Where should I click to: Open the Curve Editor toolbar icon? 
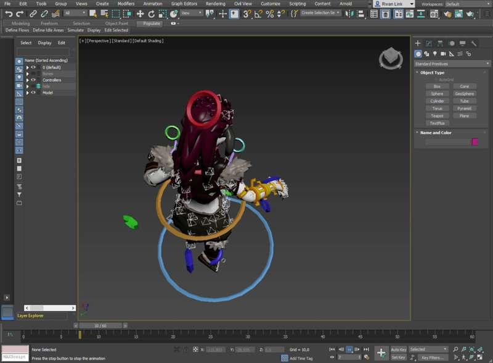point(409,14)
